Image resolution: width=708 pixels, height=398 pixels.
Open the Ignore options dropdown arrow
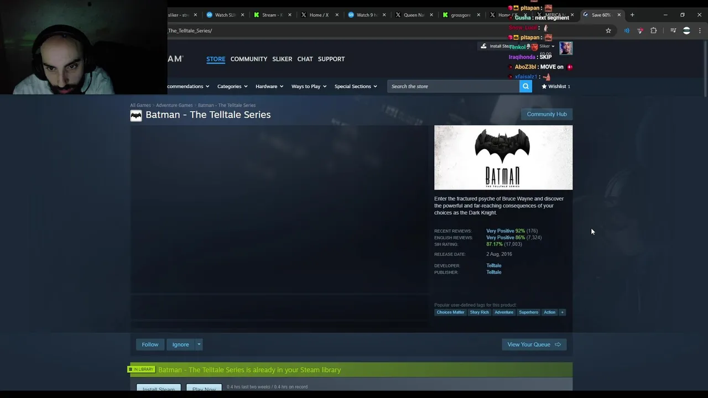click(199, 344)
